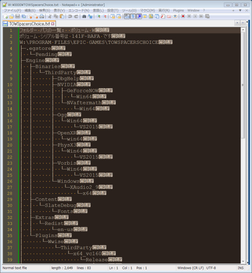Open the ? help menu
Viewport: 252px width, 273px height.
pos(204,10)
